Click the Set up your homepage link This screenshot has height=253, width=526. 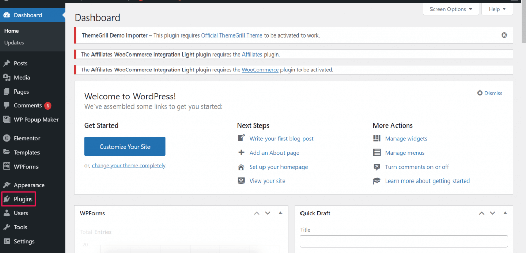point(278,167)
